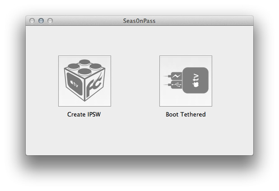Click empty space between the two icons

tap(135, 81)
